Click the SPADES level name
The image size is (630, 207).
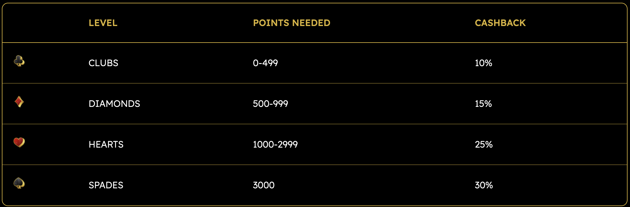tap(106, 185)
